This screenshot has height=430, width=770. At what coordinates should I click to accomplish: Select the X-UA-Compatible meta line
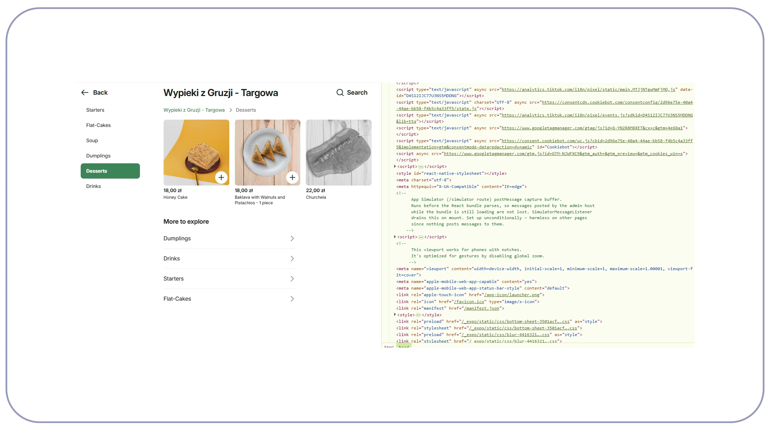pos(461,187)
